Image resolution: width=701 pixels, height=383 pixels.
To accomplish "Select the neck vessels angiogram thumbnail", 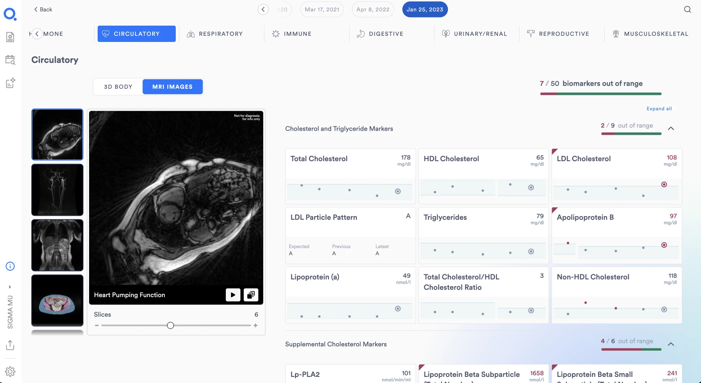I will point(57,190).
